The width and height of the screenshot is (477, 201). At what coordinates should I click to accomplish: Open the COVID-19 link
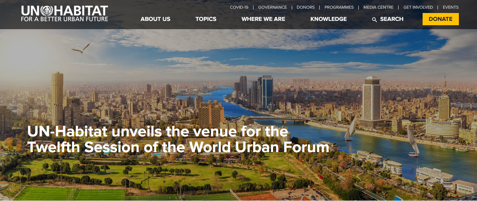239,7
